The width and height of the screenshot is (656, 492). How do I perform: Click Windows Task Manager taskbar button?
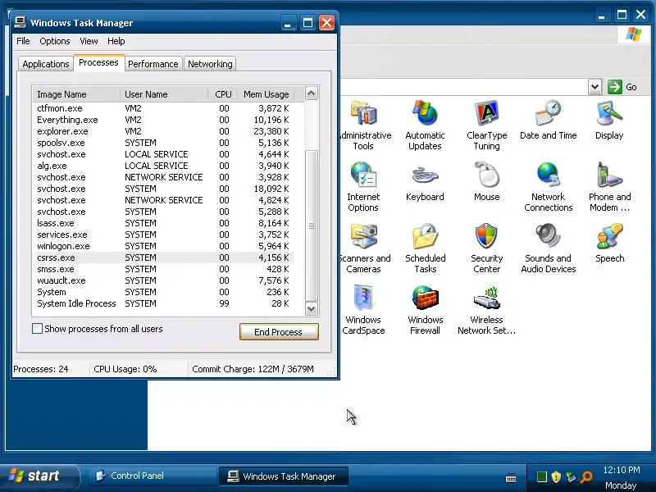(x=284, y=476)
